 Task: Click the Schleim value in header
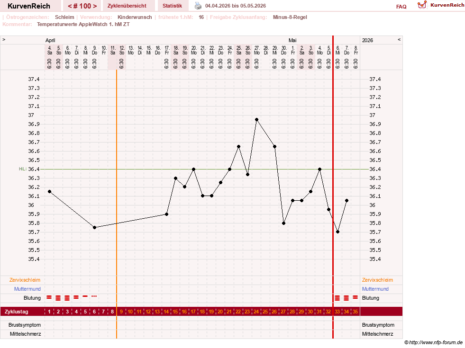coord(64,17)
